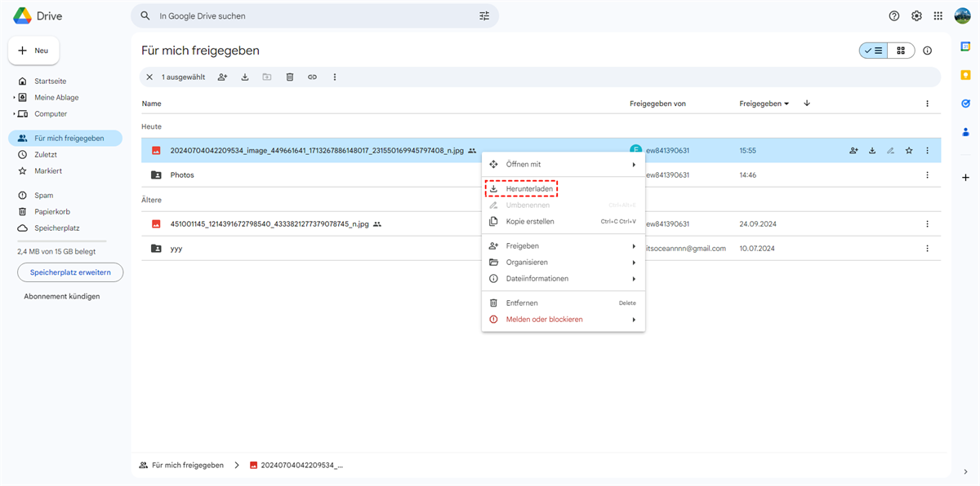Reverse the sort direction arrow

[x=807, y=104]
